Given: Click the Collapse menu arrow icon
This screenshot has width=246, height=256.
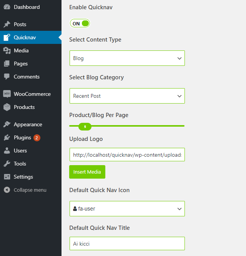Looking at the screenshot, I should [x=7, y=190].
